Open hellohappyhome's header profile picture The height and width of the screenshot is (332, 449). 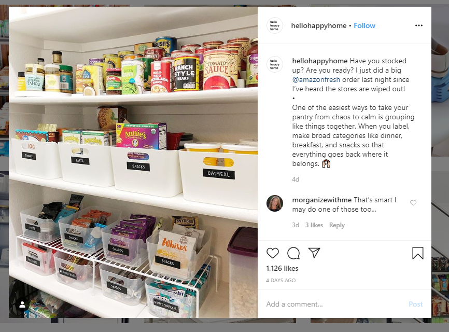click(x=275, y=25)
